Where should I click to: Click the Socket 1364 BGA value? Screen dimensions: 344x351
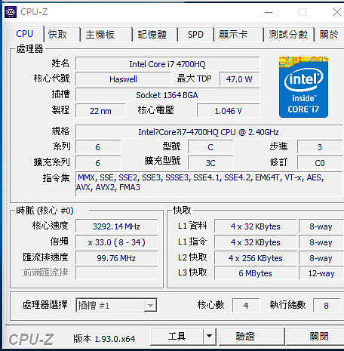(x=167, y=95)
